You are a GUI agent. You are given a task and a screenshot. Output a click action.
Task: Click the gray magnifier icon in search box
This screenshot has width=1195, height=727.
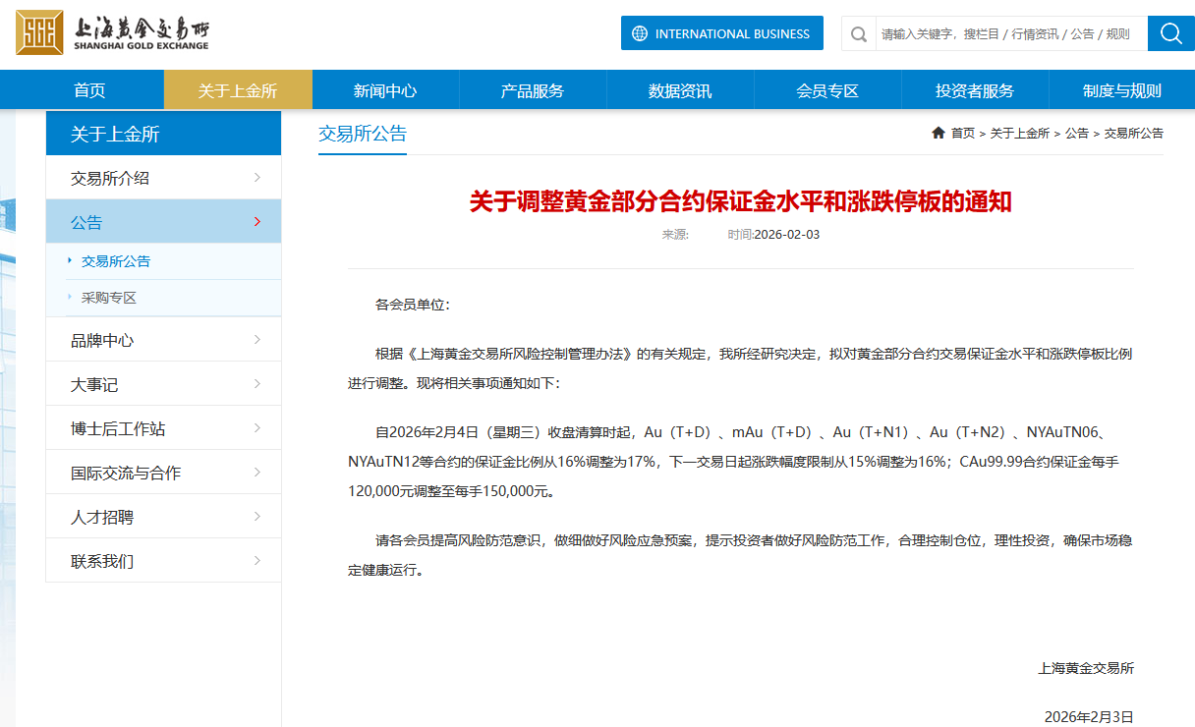[859, 34]
